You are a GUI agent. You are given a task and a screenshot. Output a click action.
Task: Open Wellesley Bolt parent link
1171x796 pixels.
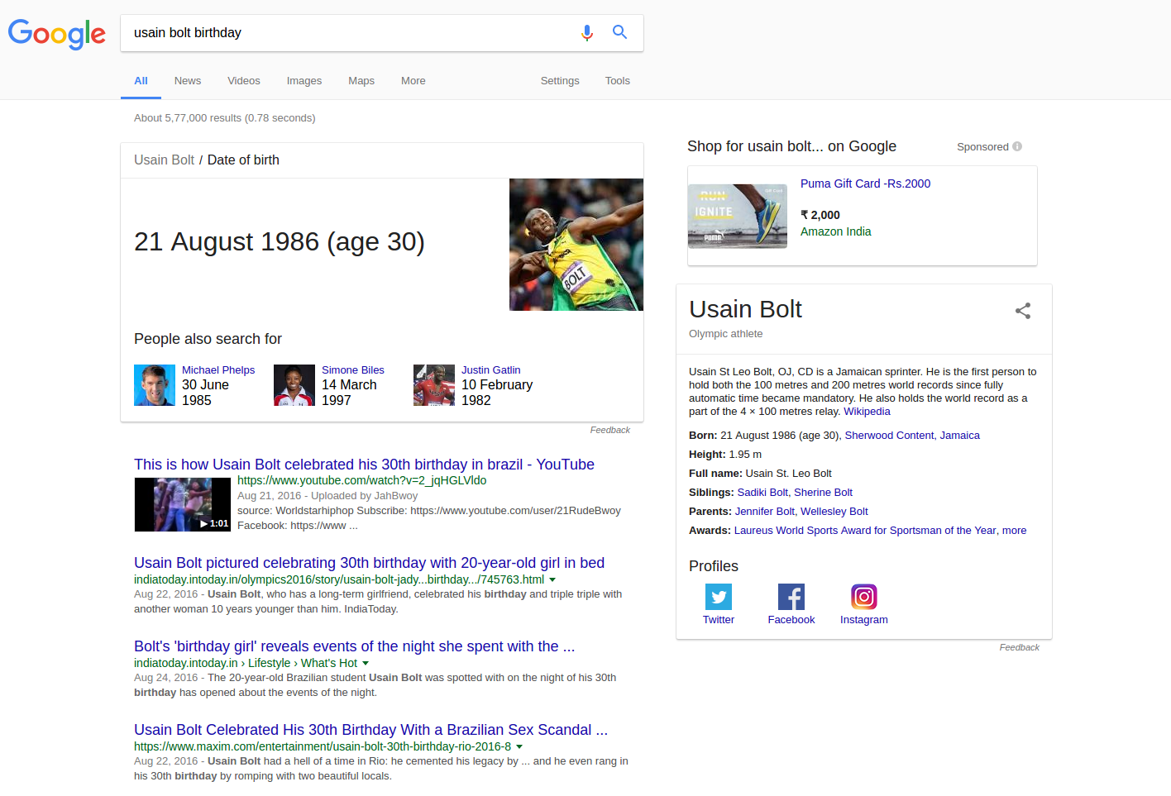(x=834, y=512)
